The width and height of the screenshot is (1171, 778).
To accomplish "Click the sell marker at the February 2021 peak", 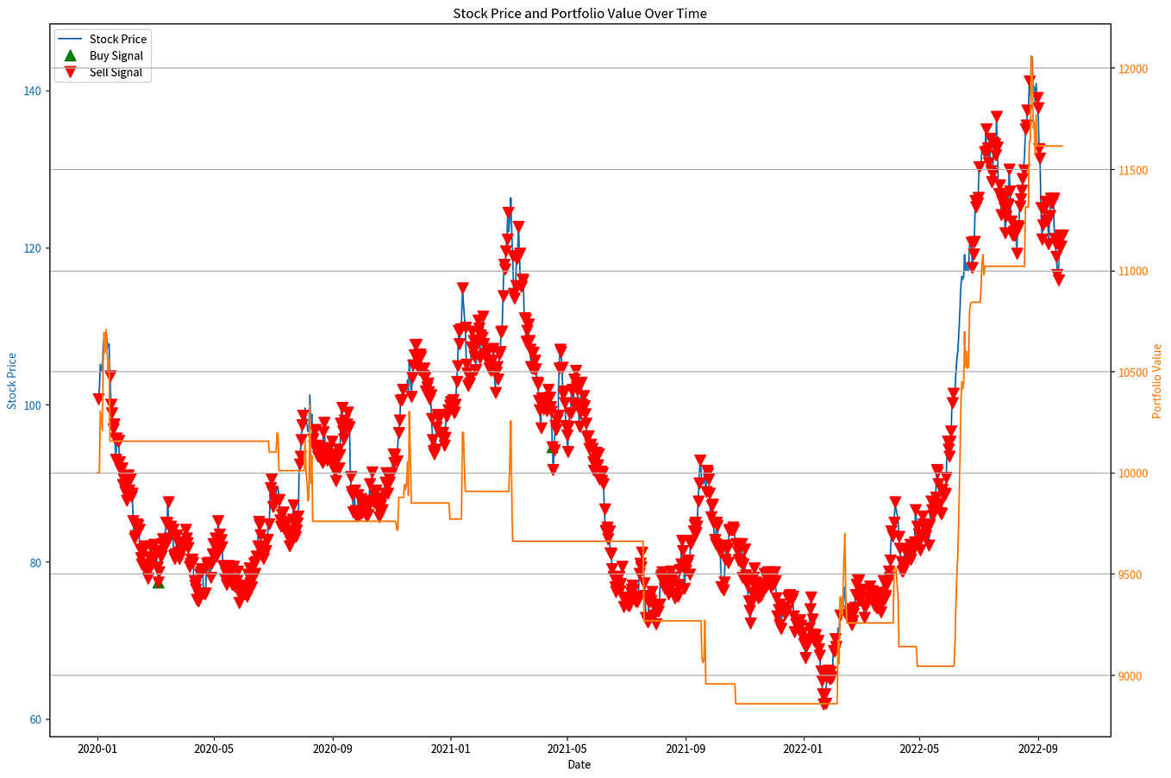I will (x=508, y=210).
